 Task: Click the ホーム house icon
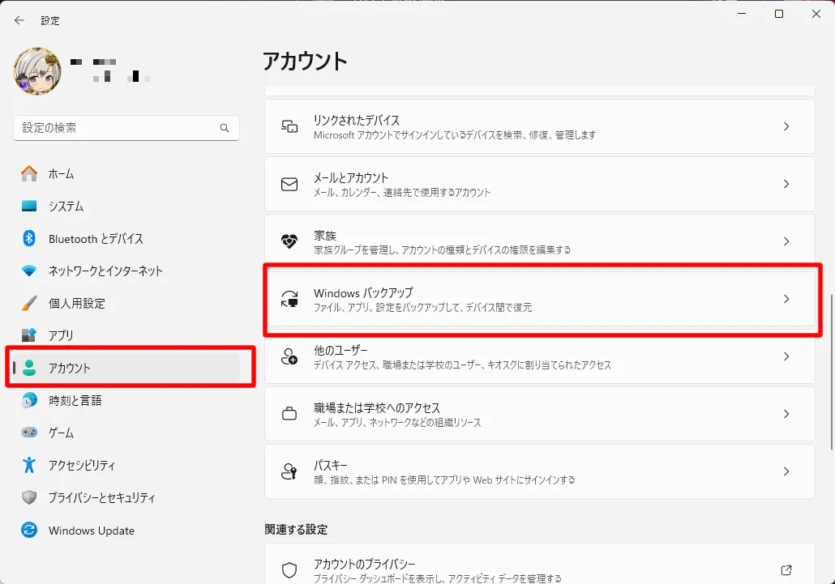point(28,173)
